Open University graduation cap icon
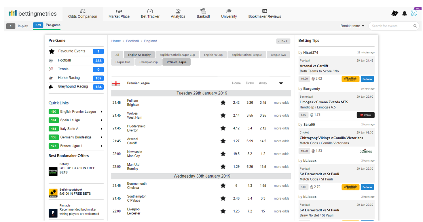Viewport: 423px width, 222px height. 229,11
